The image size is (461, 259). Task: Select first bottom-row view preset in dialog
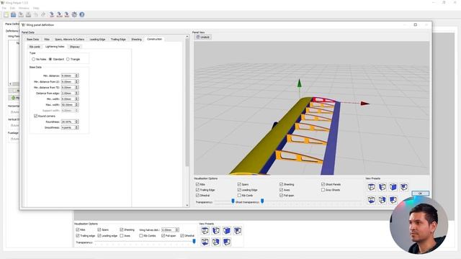[x=372, y=200]
